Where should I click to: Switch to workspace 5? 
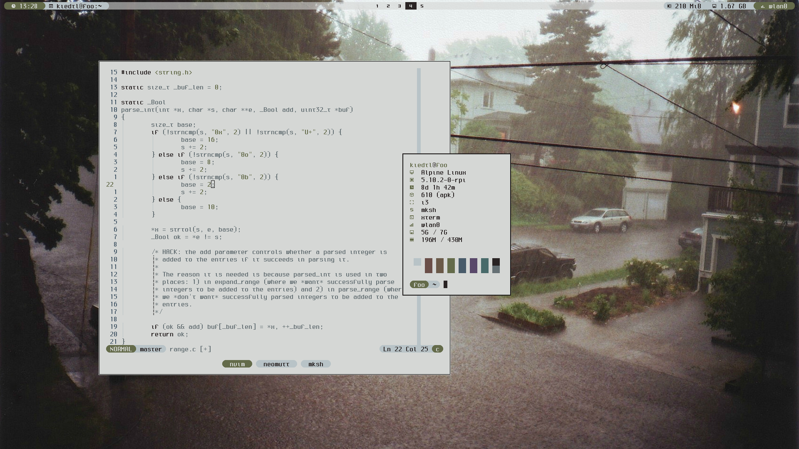pos(422,6)
